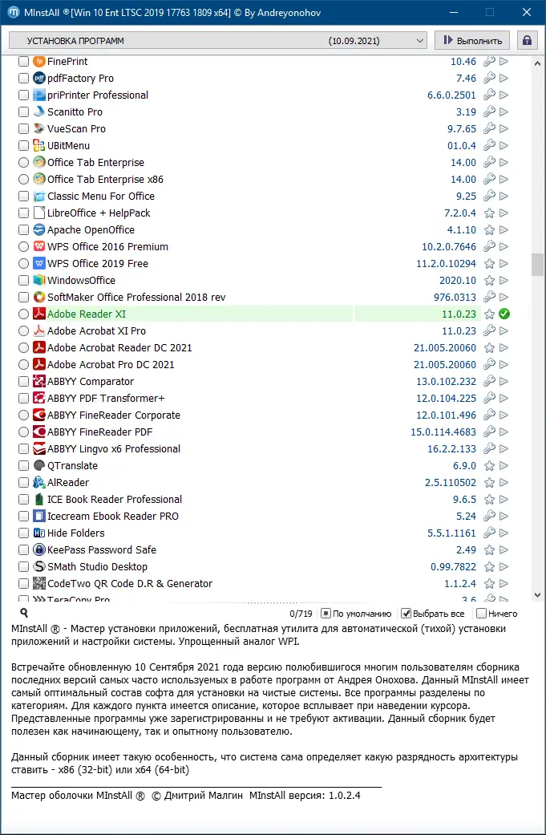The width and height of the screenshot is (546, 835).
Task: Select the Office Tab Enterprise x86 radio button
Action: tap(23, 180)
